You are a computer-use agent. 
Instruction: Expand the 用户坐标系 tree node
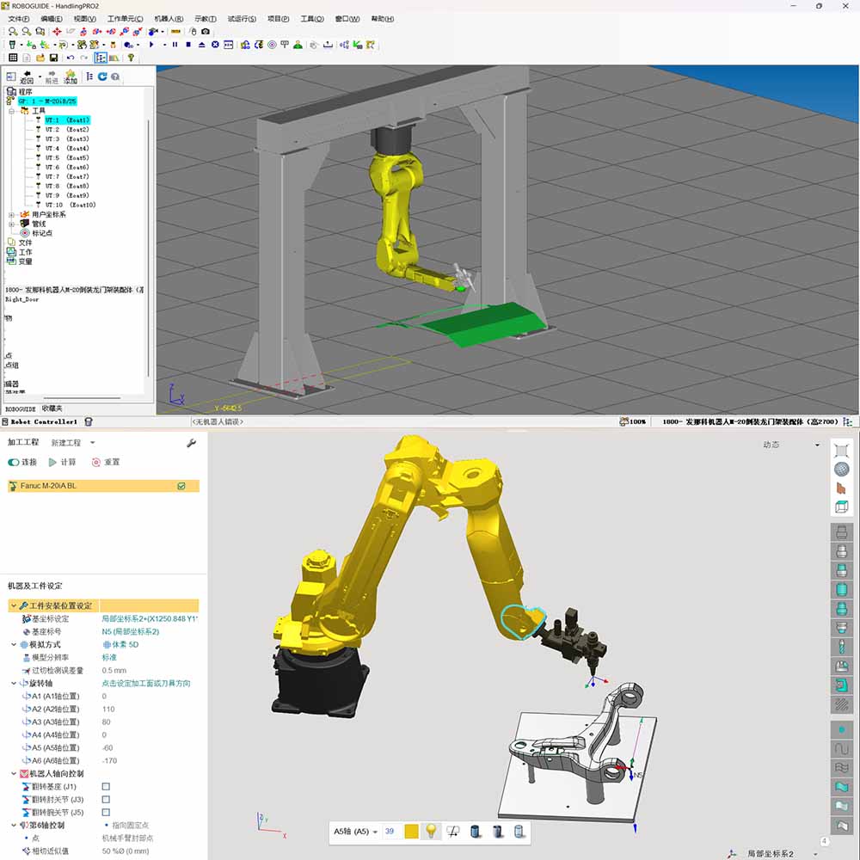pos(11,214)
